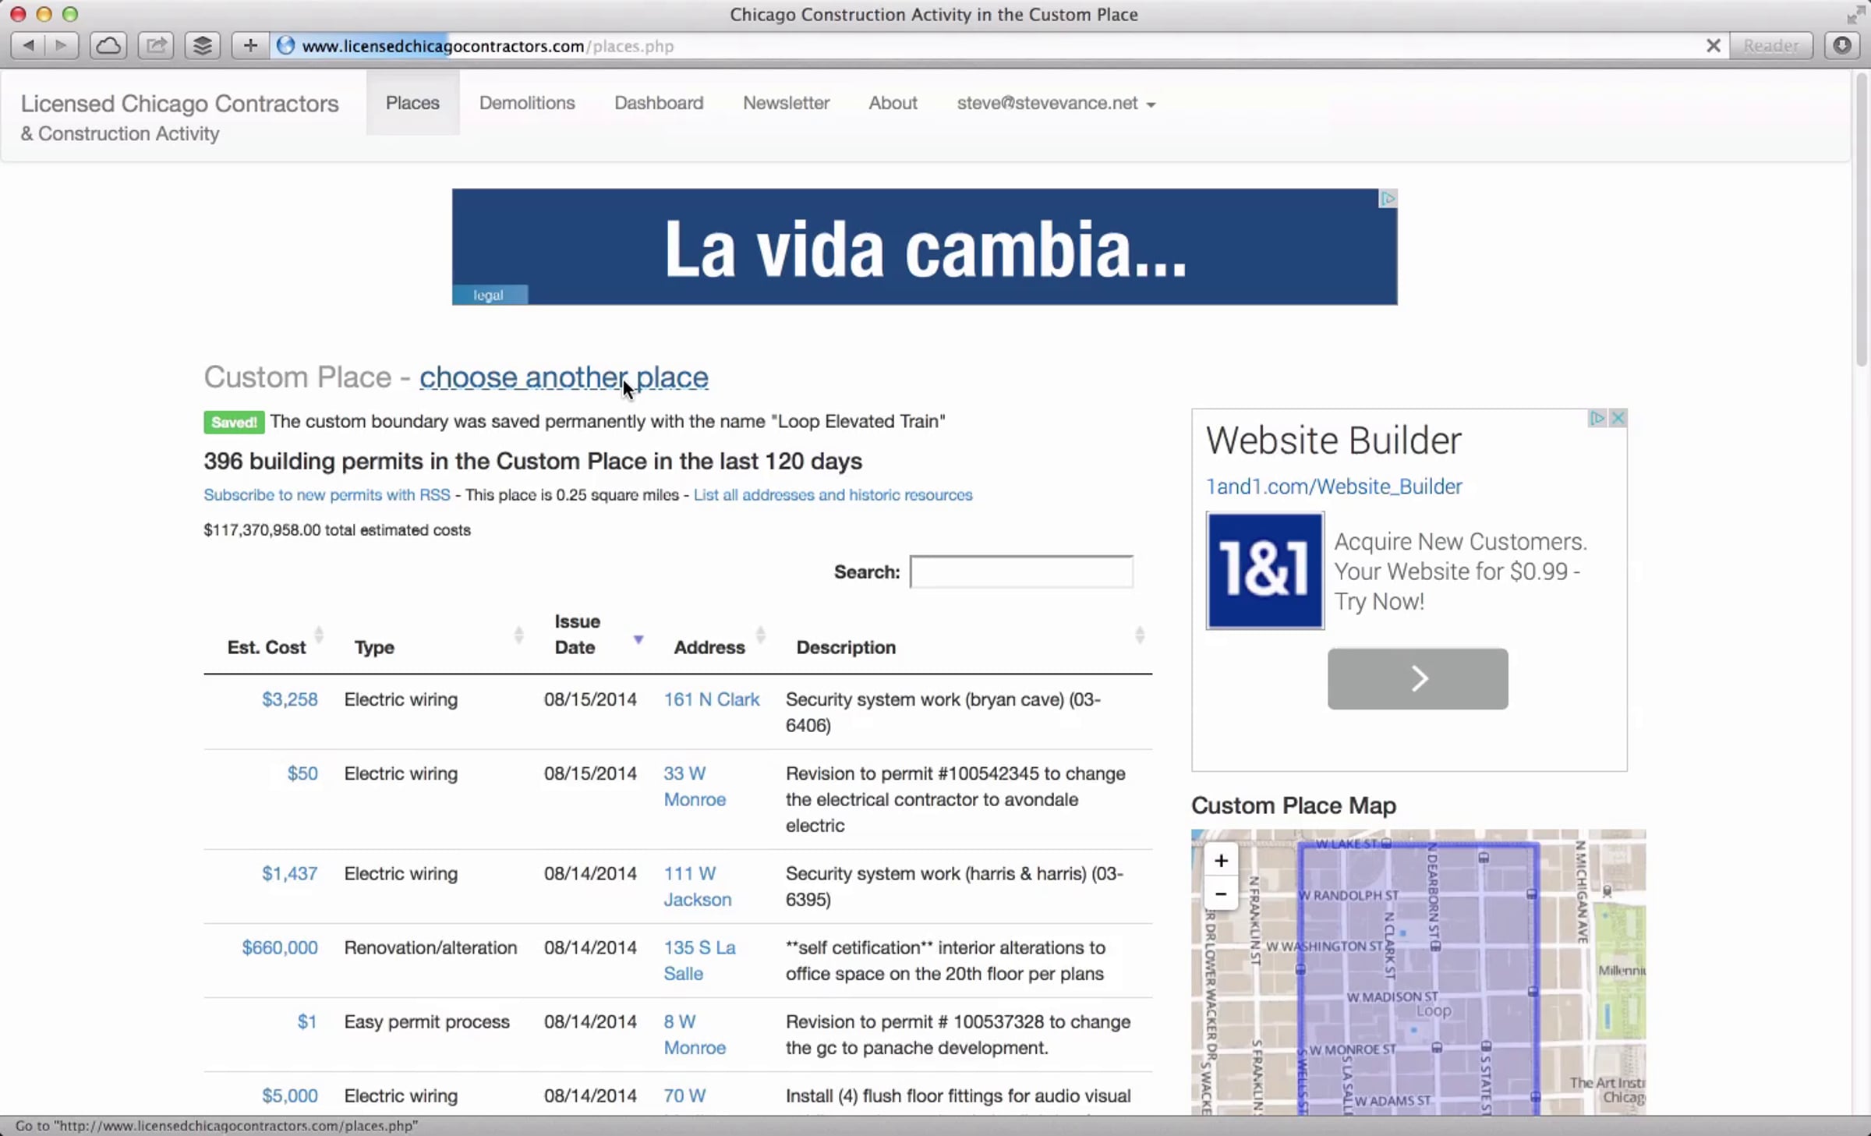Zoom in on the Custom Place Map

coord(1221,860)
